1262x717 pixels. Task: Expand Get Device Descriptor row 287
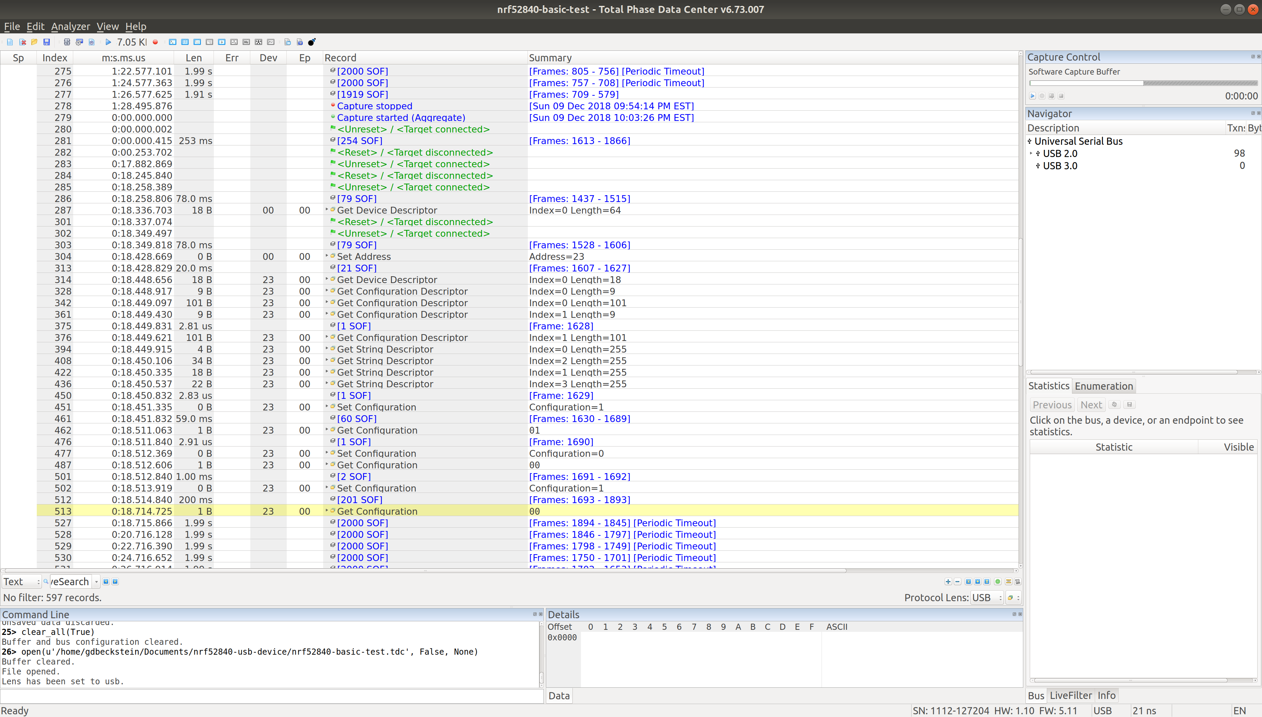click(x=327, y=210)
